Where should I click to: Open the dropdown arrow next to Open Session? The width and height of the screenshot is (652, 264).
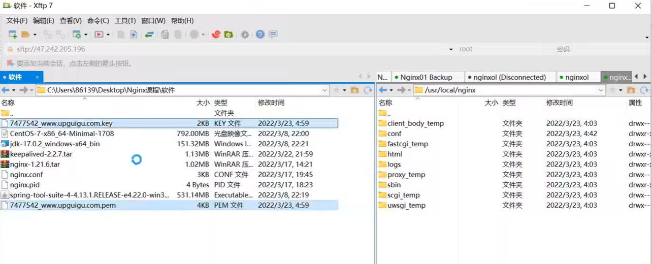(x=35, y=35)
